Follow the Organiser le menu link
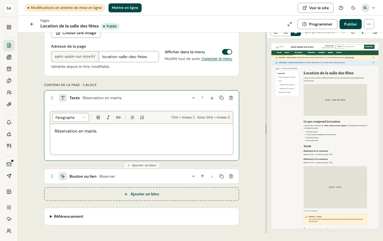This screenshot has height=241, width=383. click(x=217, y=59)
